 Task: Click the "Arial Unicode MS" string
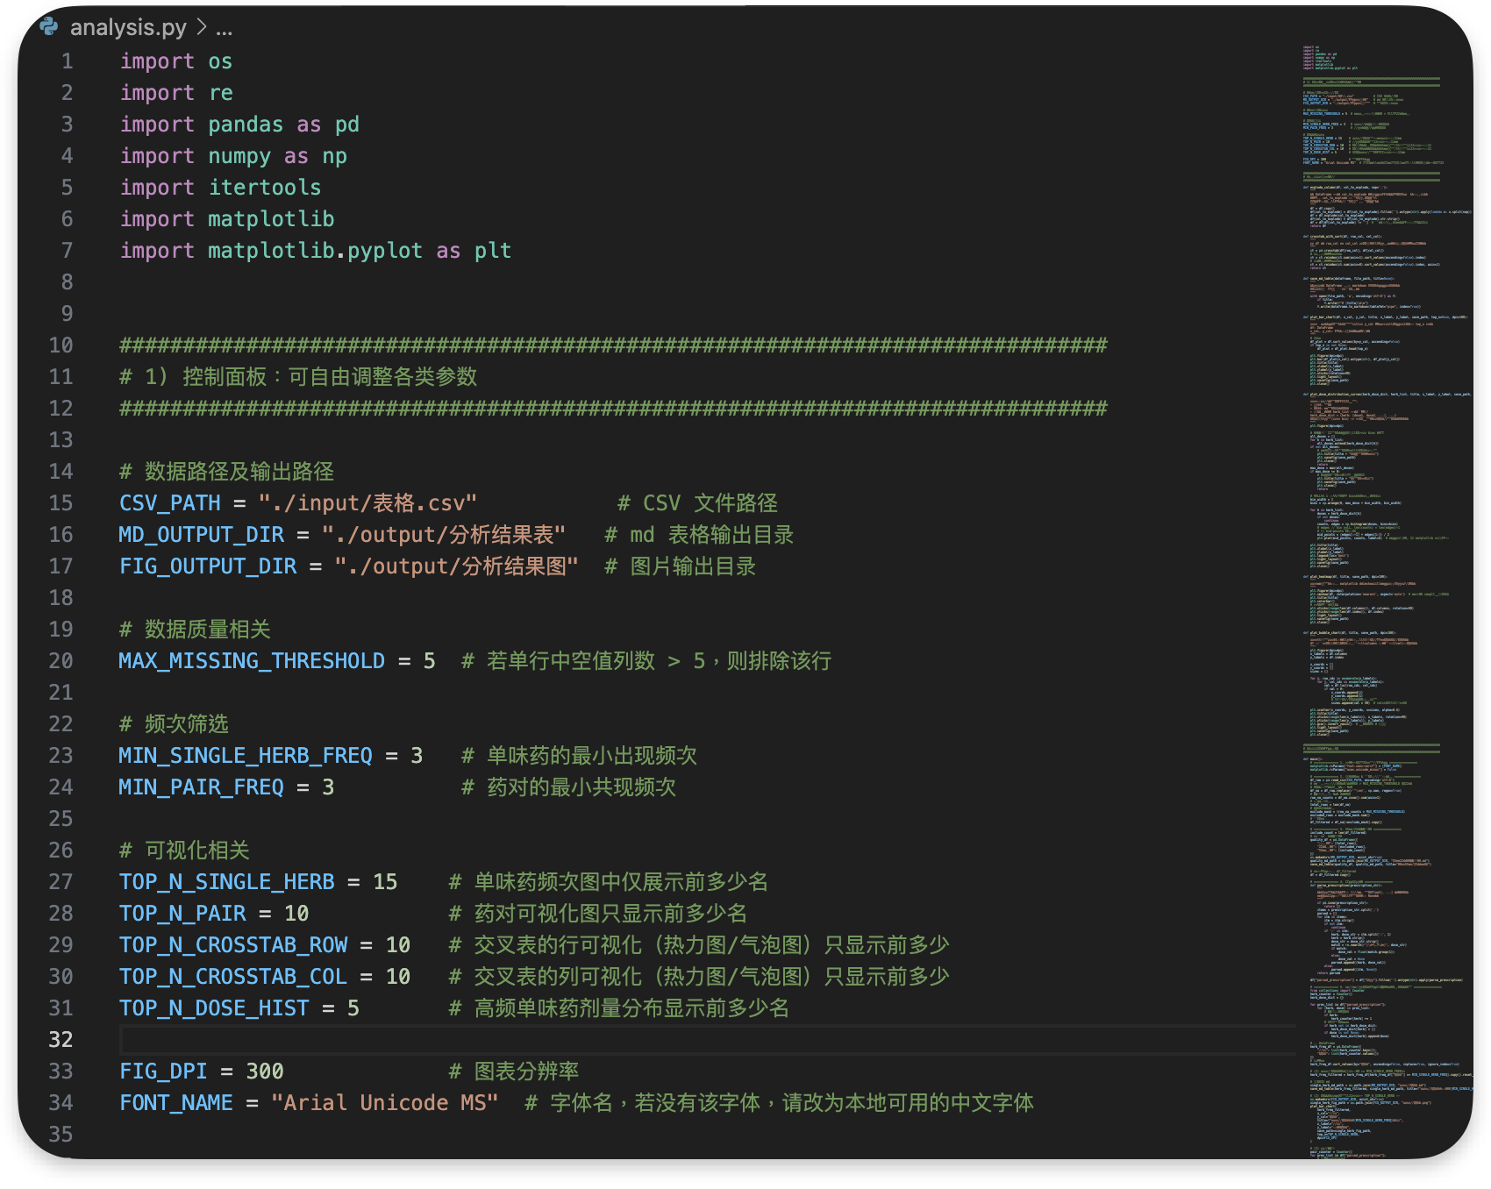coord(384,1103)
